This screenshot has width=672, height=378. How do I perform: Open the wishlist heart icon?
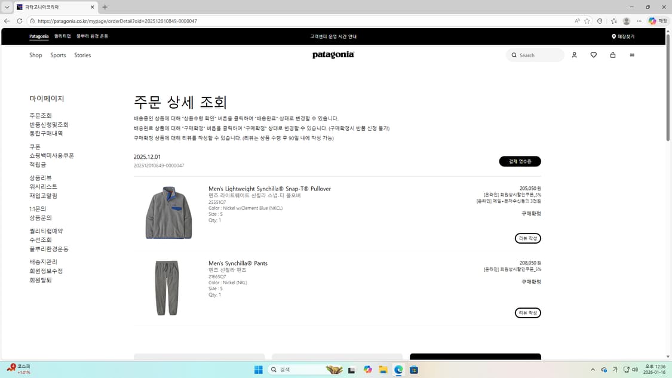click(x=593, y=55)
